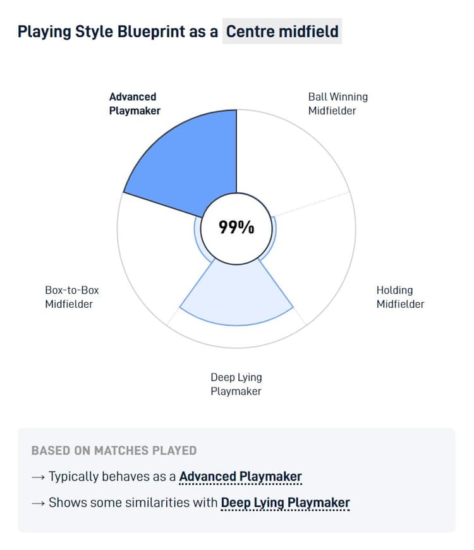
Task: Click the 'Shows some similarities with' text
Action: coord(133,503)
